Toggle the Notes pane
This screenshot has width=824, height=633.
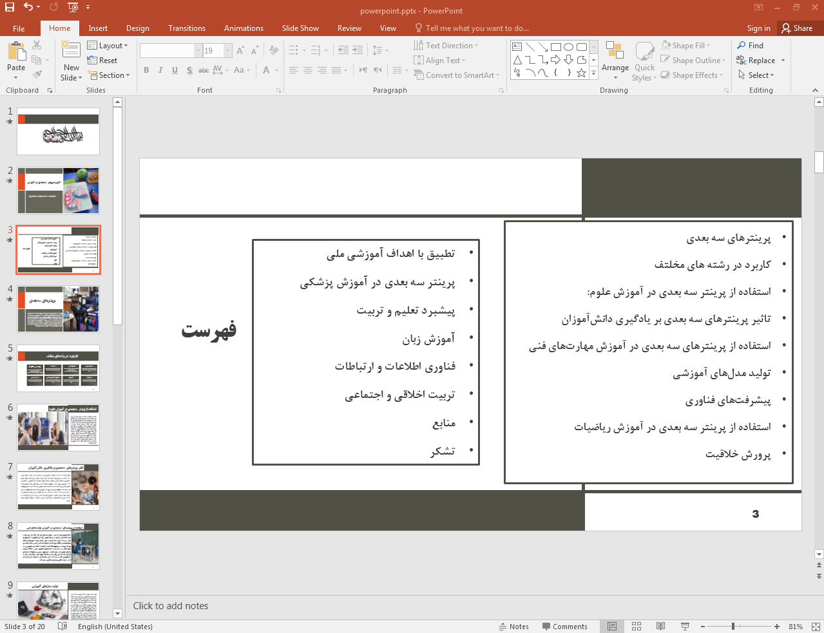tap(513, 627)
